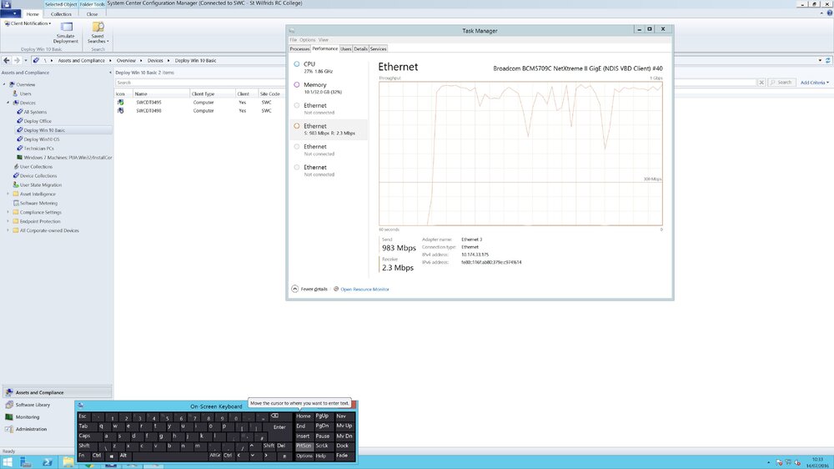834x469 pixels.
Task: Expand the Compliance Settings folder
Action: (x=8, y=213)
